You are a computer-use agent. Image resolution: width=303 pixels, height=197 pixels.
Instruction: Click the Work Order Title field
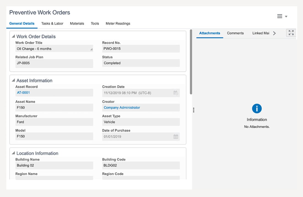(x=52, y=49)
